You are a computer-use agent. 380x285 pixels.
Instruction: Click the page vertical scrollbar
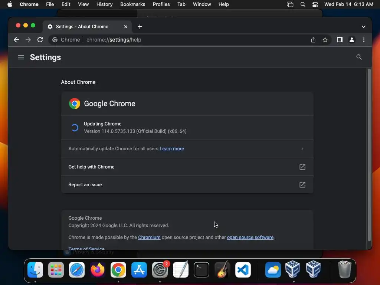[369, 155]
